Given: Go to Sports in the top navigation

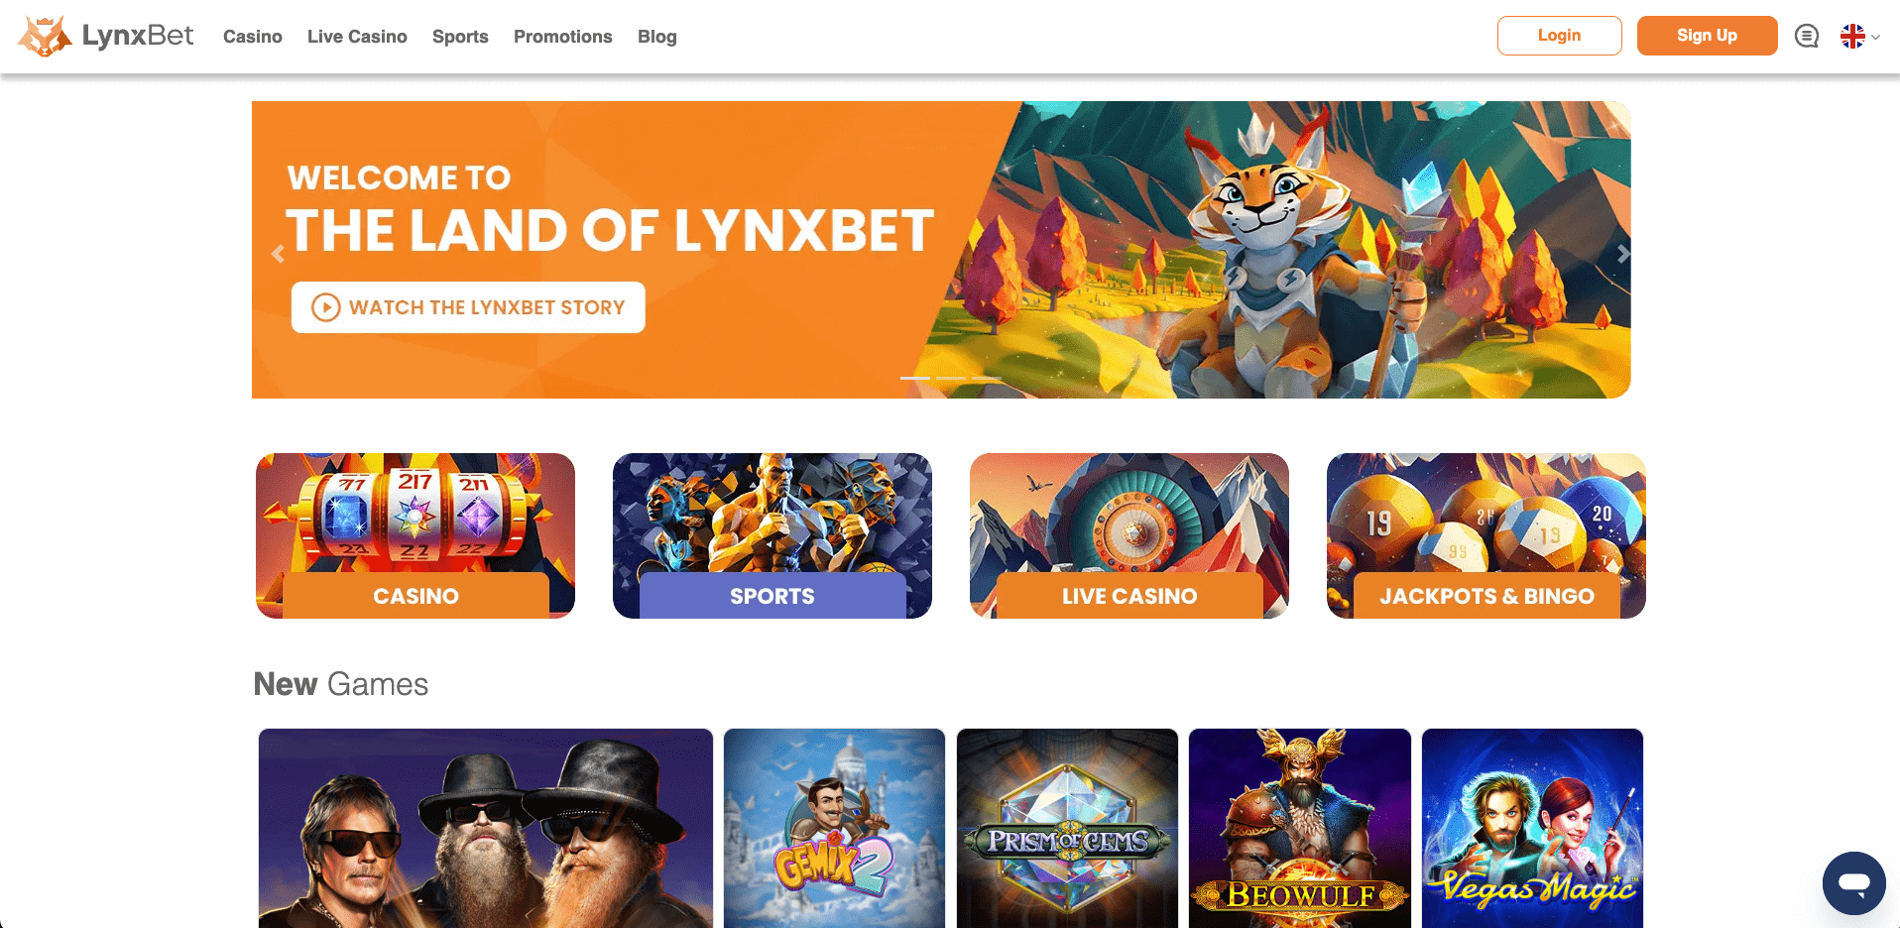Looking at the screenshot, I should (460, 37).
